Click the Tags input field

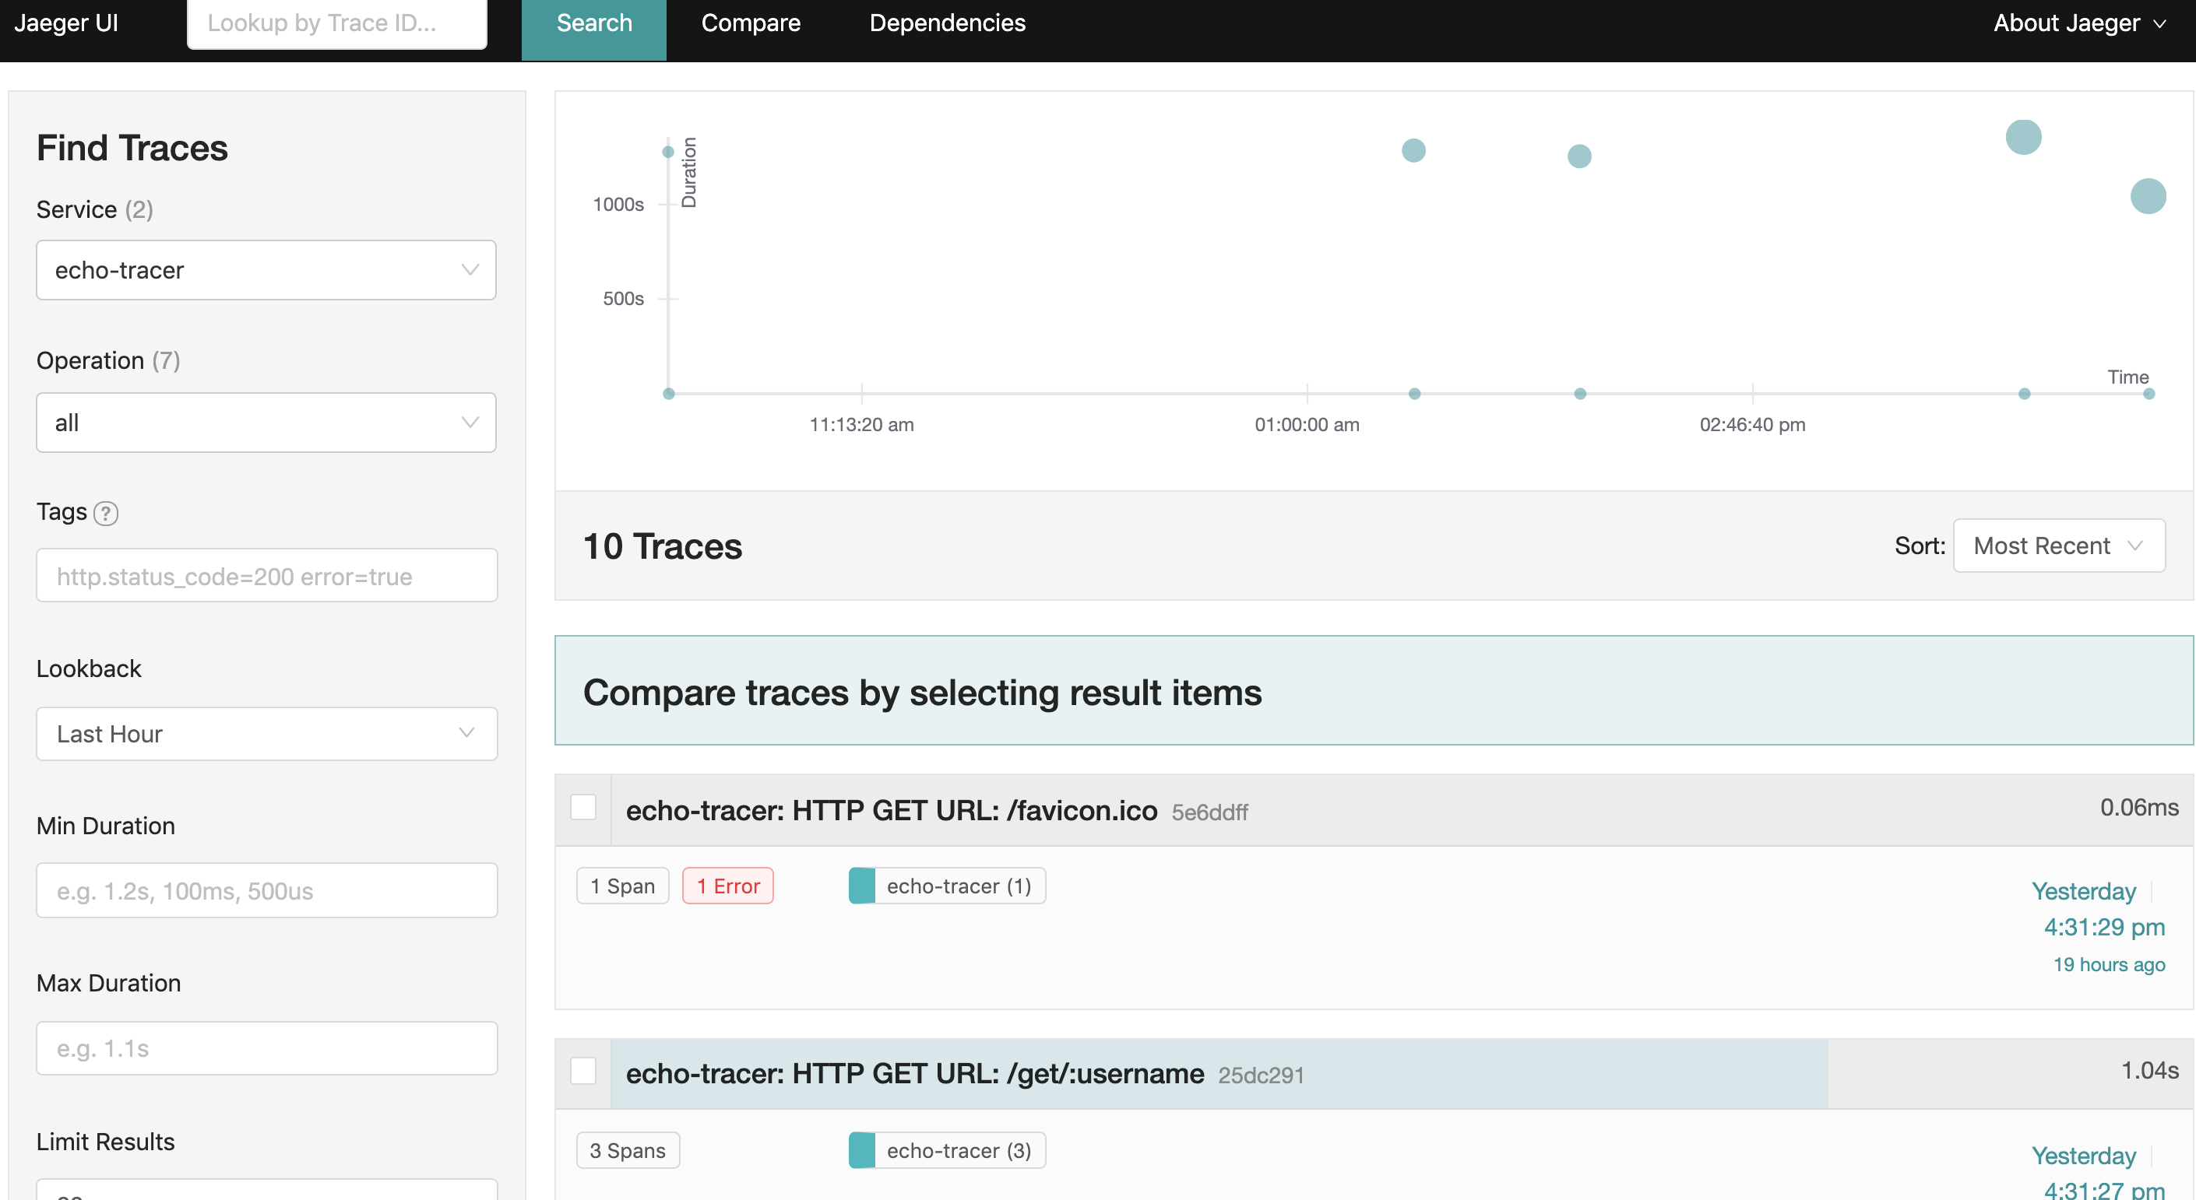pyautogui.click(x=266, y=577)
